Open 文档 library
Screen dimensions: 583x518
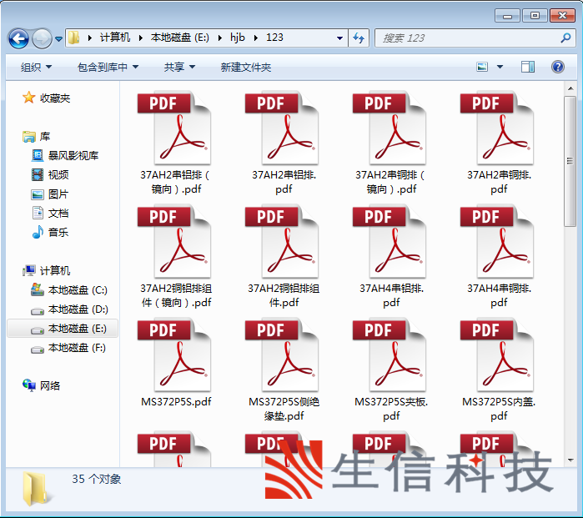point(50,214)
